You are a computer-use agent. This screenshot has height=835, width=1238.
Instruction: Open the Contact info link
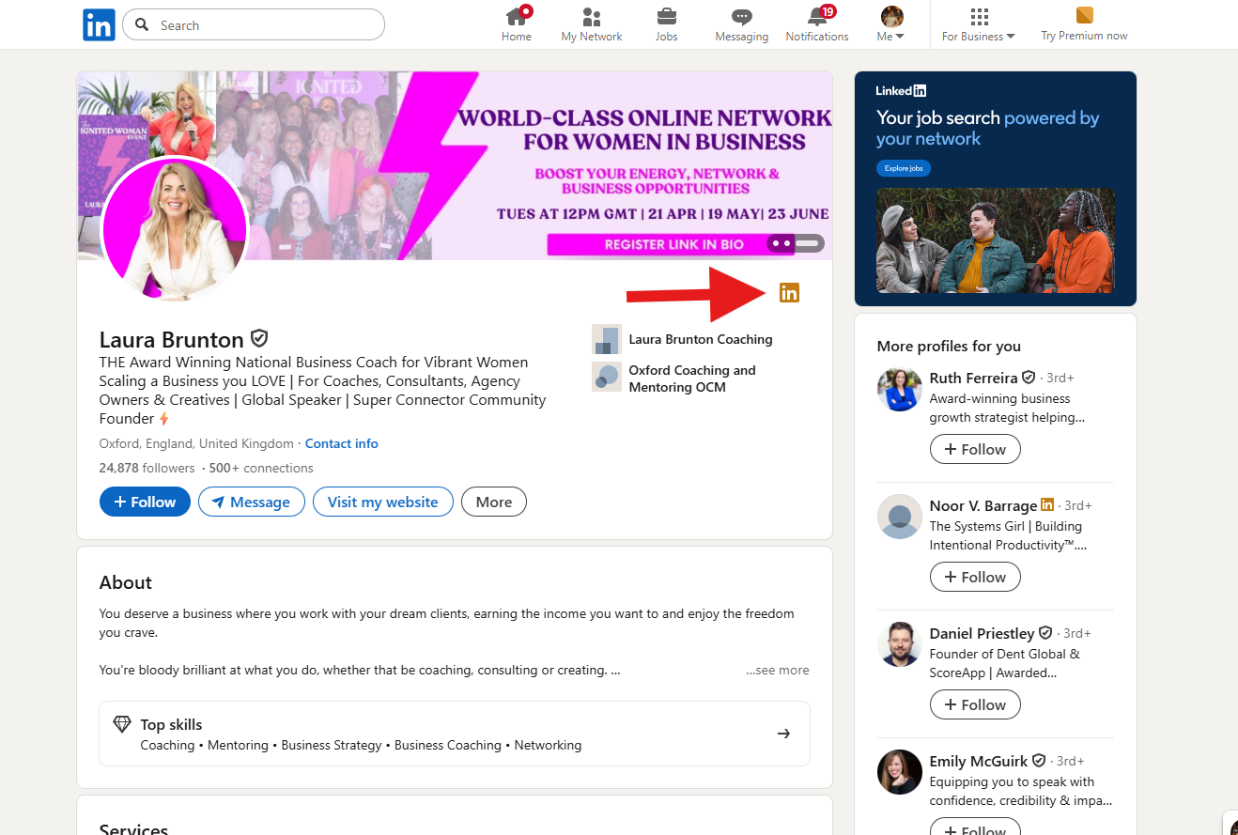point(342,443)
